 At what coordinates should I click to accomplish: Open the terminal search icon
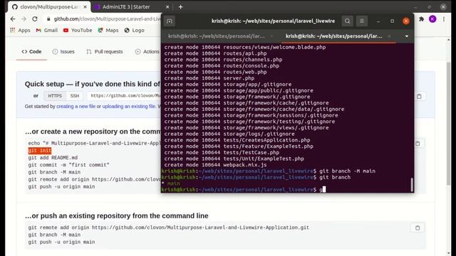[347, 21]
